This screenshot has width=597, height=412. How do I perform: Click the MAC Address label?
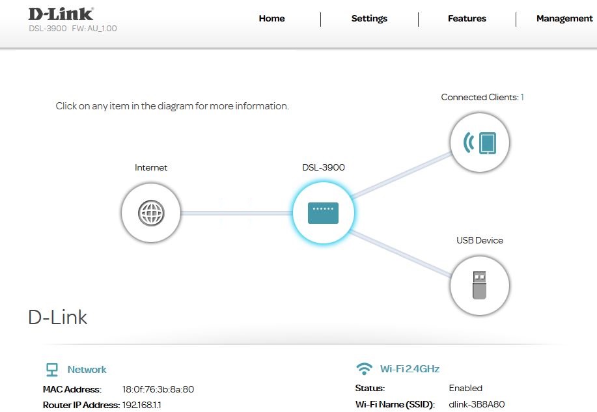(x=72, y=389)
